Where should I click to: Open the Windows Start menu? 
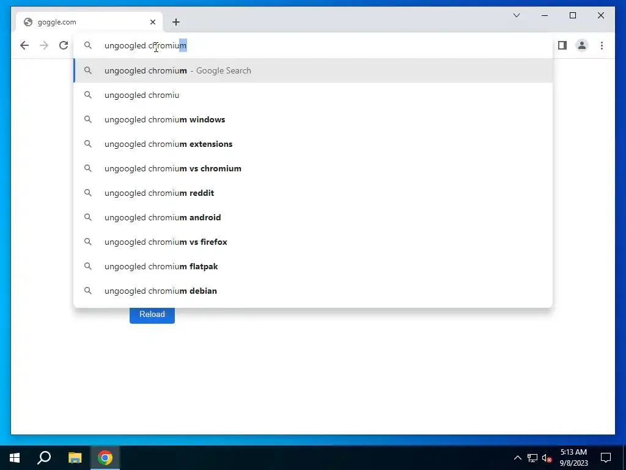[15, 458]
